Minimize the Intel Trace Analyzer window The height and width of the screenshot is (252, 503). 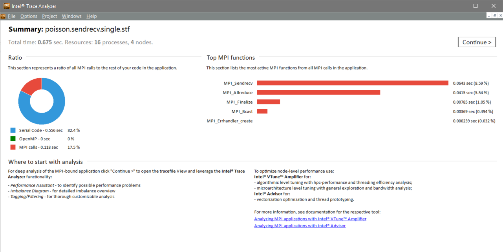(457, 6)
